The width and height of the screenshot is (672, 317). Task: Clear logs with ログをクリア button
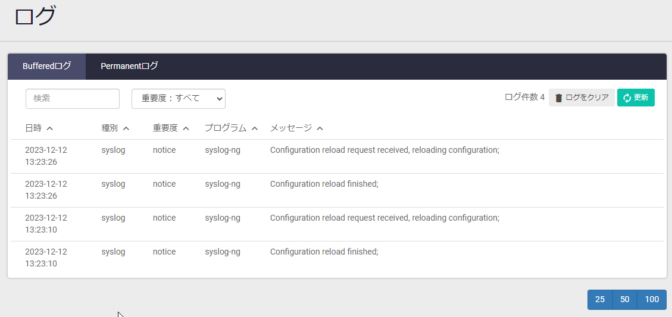582,98
